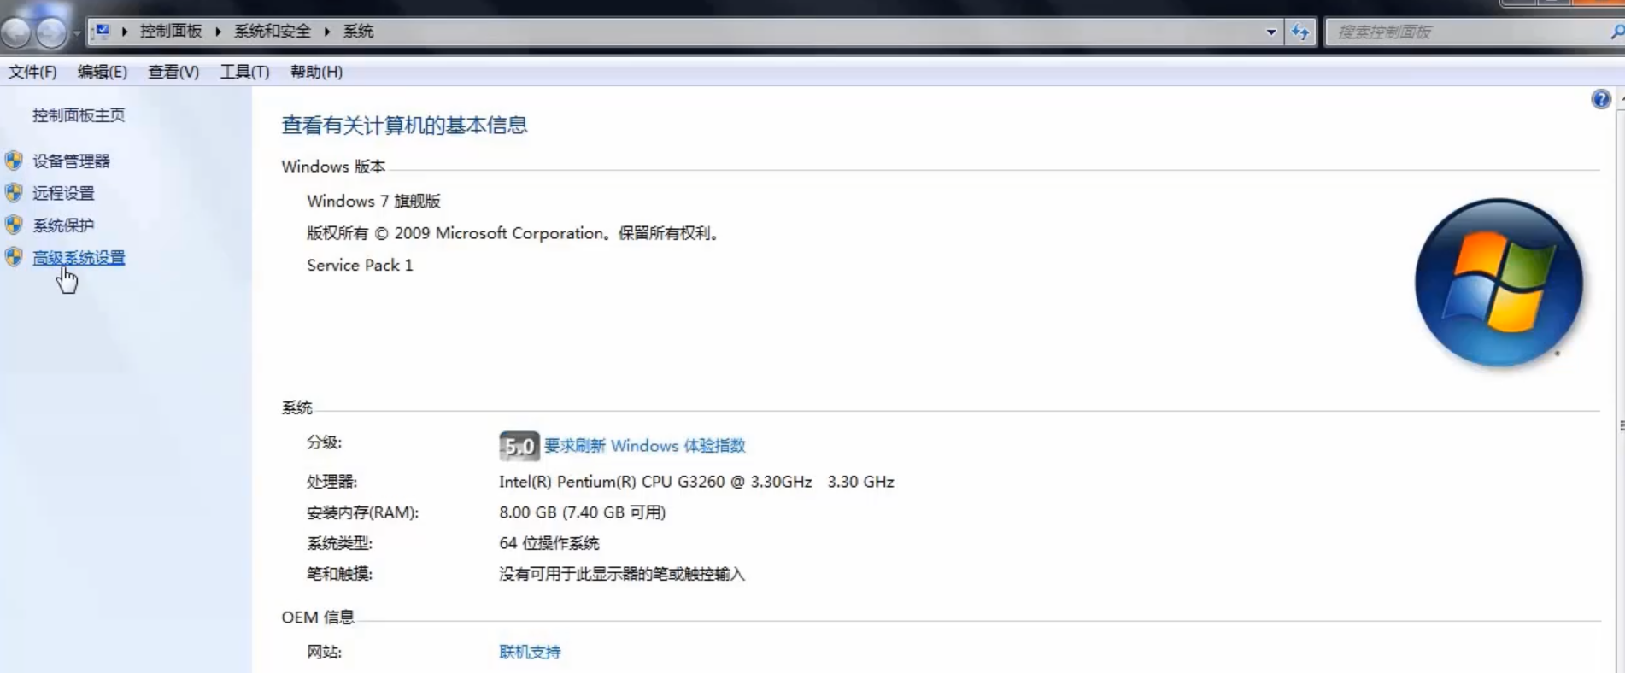Viewport: 1625px width, 673px height.
Task: Click the vertical scrollbar on right edge
Action: [x=1620, y=380]
